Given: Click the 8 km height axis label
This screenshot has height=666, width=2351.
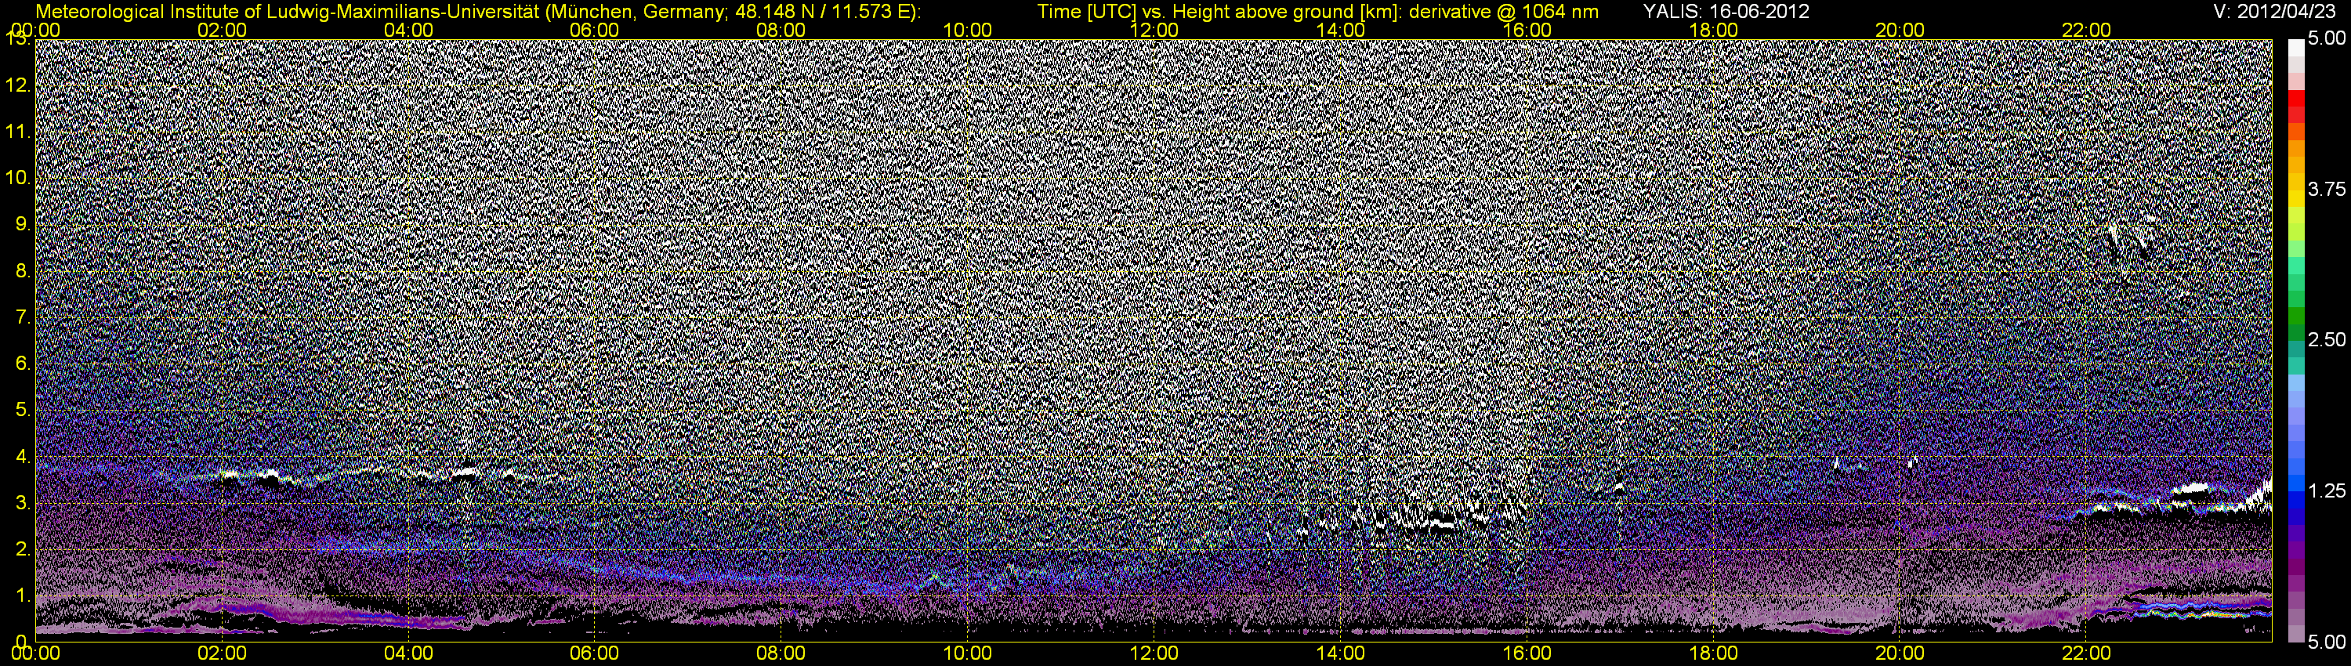Looking at the screenshot, I should point(22,271).
